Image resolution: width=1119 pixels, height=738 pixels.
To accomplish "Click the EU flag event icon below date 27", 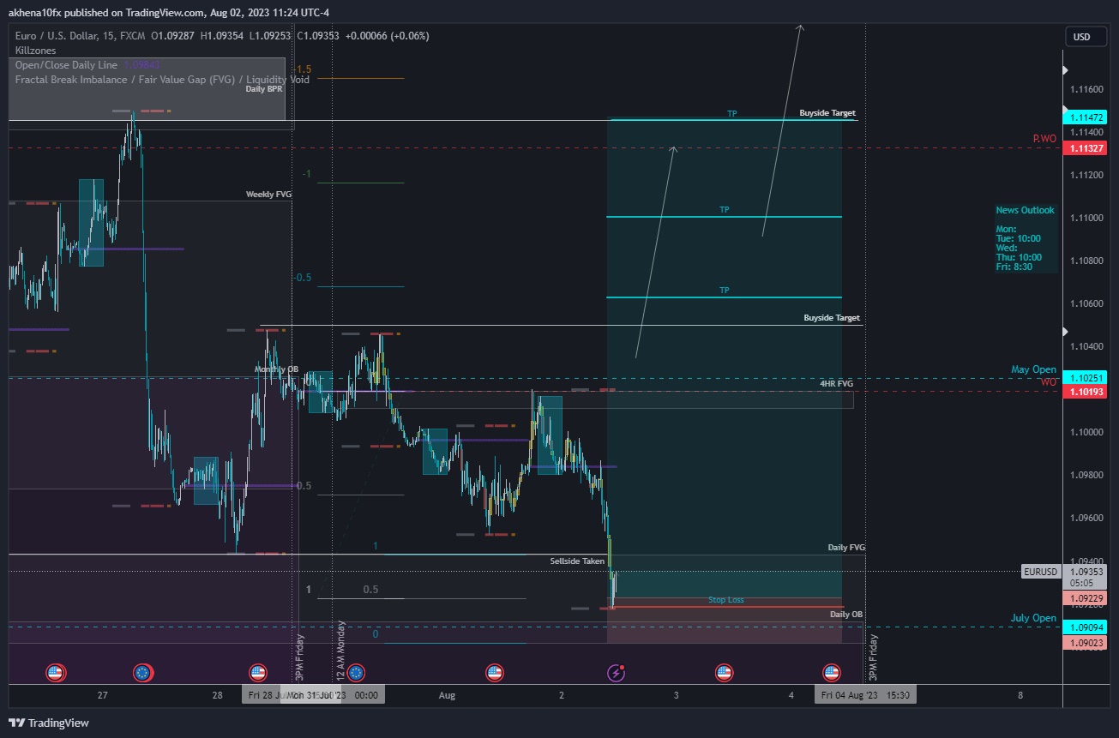I will click(x=142, y=673).
